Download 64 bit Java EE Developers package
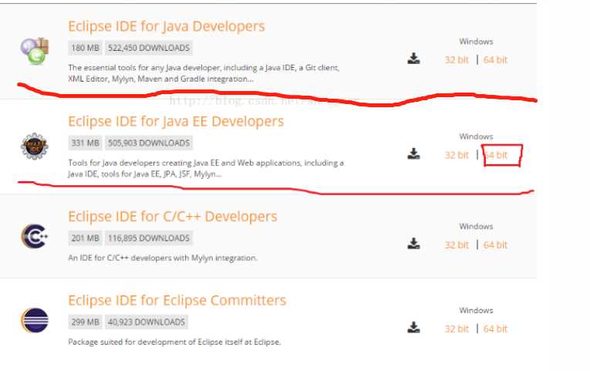The image size is (590, 371). coord(495,155)
